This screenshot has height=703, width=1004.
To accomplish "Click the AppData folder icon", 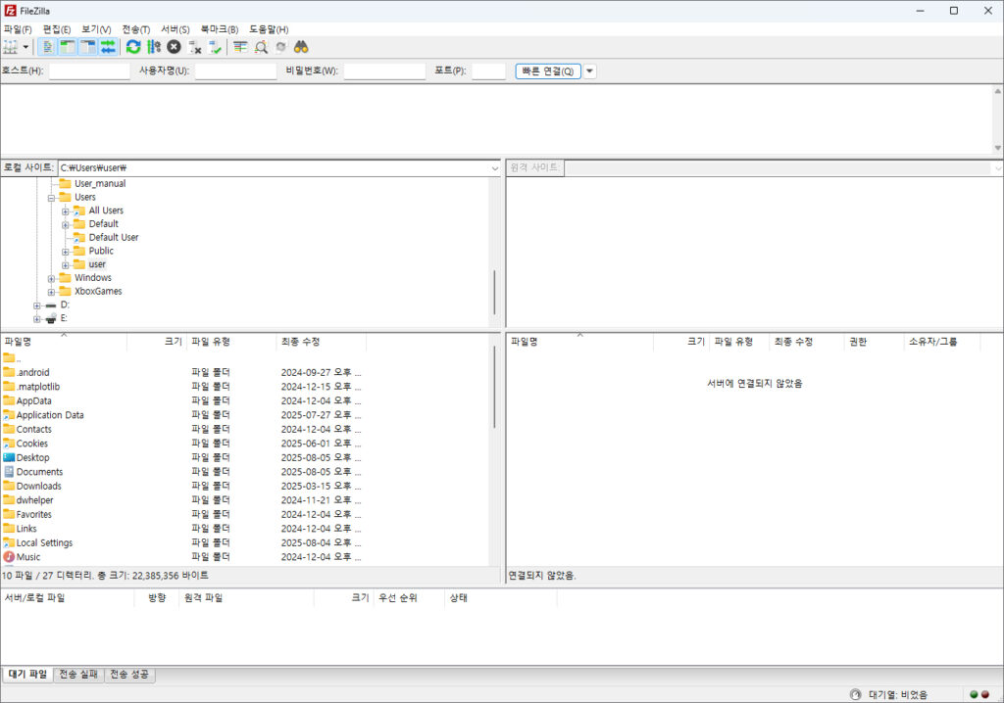I will tap(9, 400).
